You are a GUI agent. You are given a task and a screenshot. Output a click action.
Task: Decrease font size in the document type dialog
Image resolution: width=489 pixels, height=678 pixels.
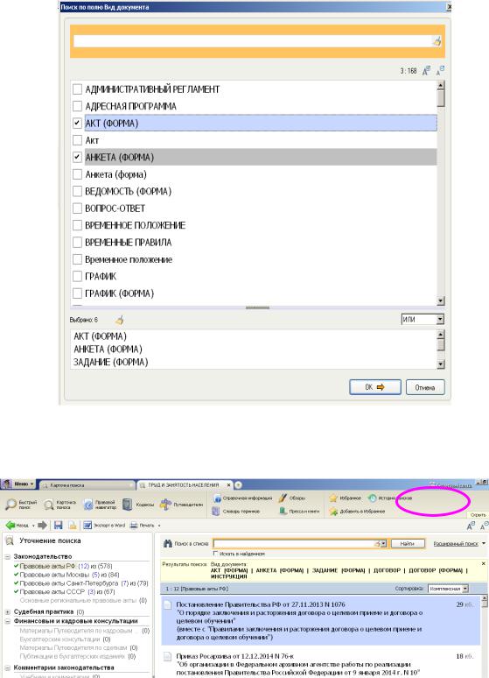(440, 70)
